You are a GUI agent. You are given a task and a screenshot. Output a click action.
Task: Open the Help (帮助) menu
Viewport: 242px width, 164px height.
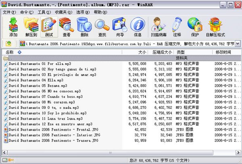pos(100,12)
